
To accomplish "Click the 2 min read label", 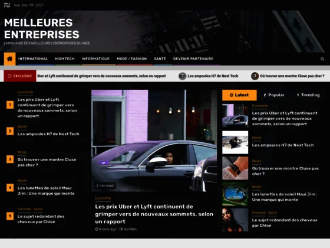I will point(105,185).
